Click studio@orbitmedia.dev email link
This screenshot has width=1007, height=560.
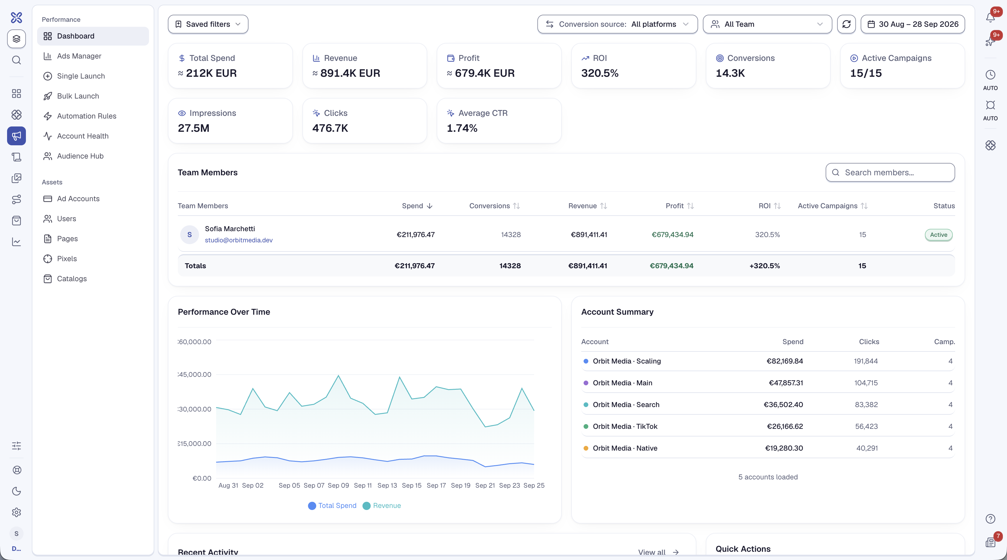tap(238, 240)
